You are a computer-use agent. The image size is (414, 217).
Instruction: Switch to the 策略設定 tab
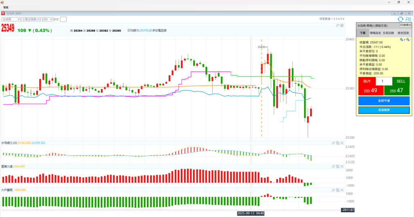[x=376, y=33]
